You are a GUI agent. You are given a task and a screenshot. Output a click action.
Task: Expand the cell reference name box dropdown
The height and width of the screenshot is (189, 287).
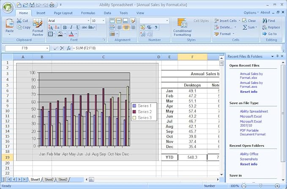(46, 49)
